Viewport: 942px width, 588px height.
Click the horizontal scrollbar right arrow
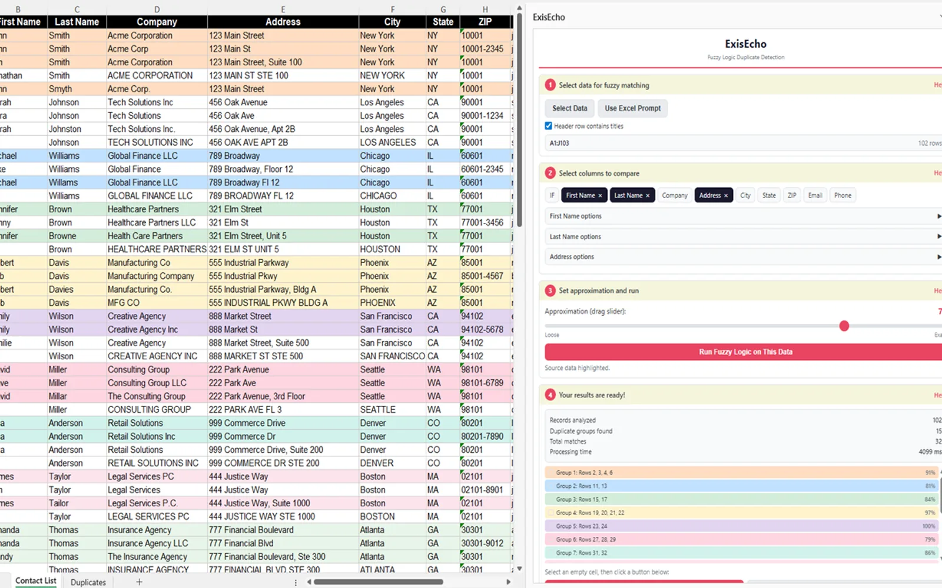(x=509, y=582)
